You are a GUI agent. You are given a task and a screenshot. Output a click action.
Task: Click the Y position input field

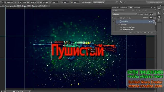click(23, 2)
